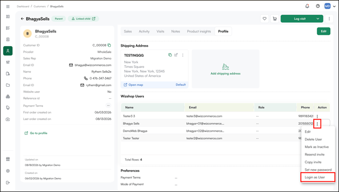Open the notifications bell
This screenshot has width=339, height=192.
307,6
